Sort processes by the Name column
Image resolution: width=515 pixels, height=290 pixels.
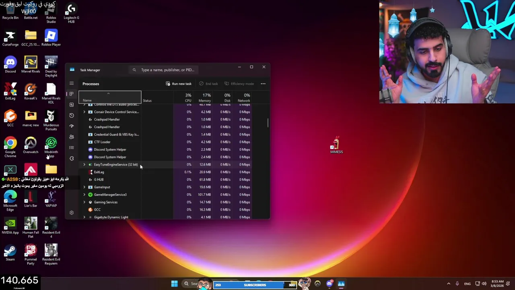pyautogui.click(x=110, y=97)
